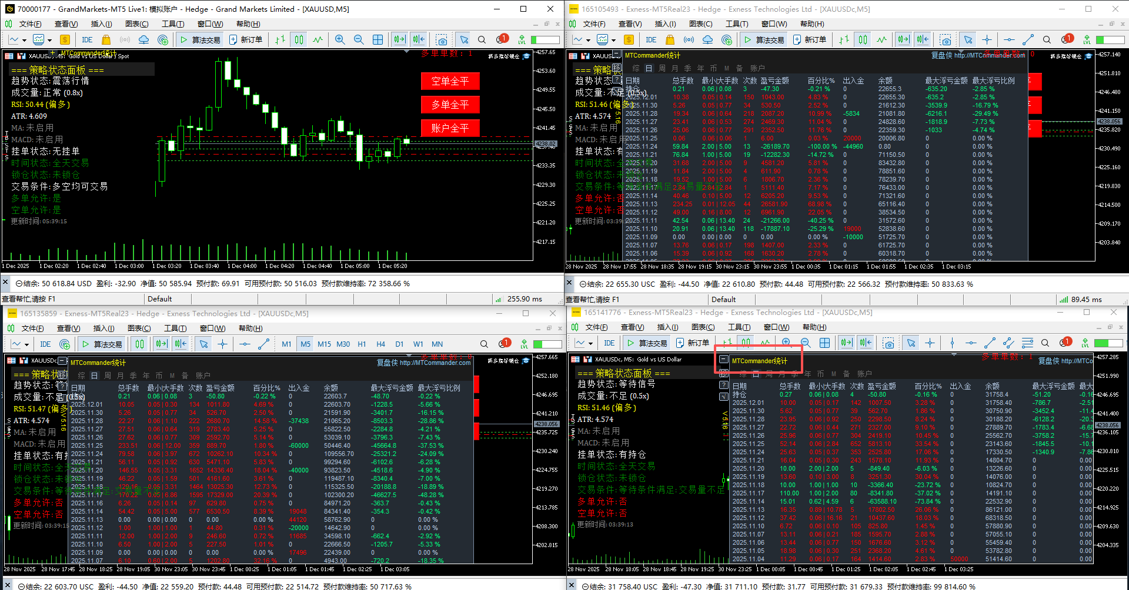Select H4 timeframe in Exness 165135859 window
Screen dimensions: 1129x590
380,344
